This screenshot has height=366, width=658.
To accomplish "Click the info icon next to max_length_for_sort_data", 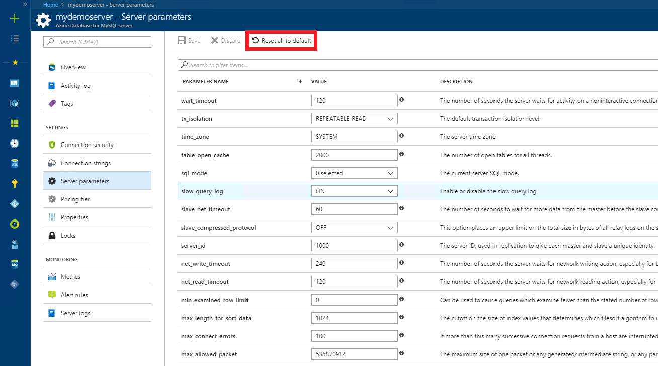I will (402, 317).
